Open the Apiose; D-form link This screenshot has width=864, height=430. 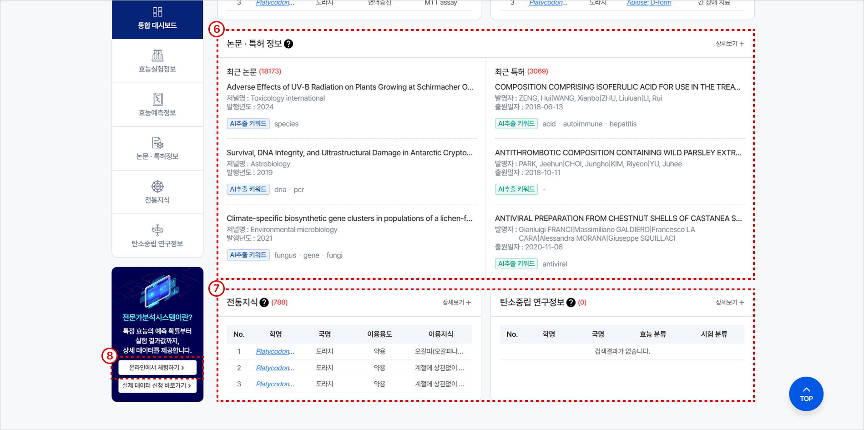[649, 2]
